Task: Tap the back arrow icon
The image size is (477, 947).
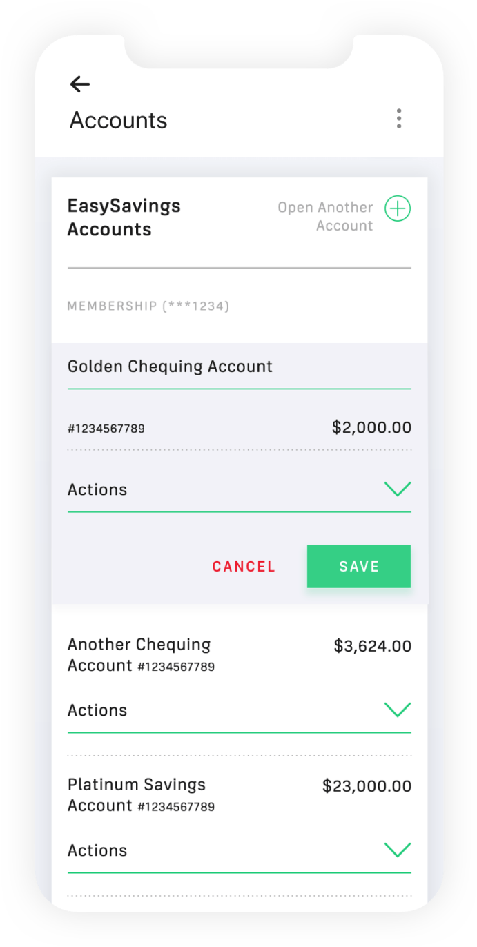Action: (80, 84)
